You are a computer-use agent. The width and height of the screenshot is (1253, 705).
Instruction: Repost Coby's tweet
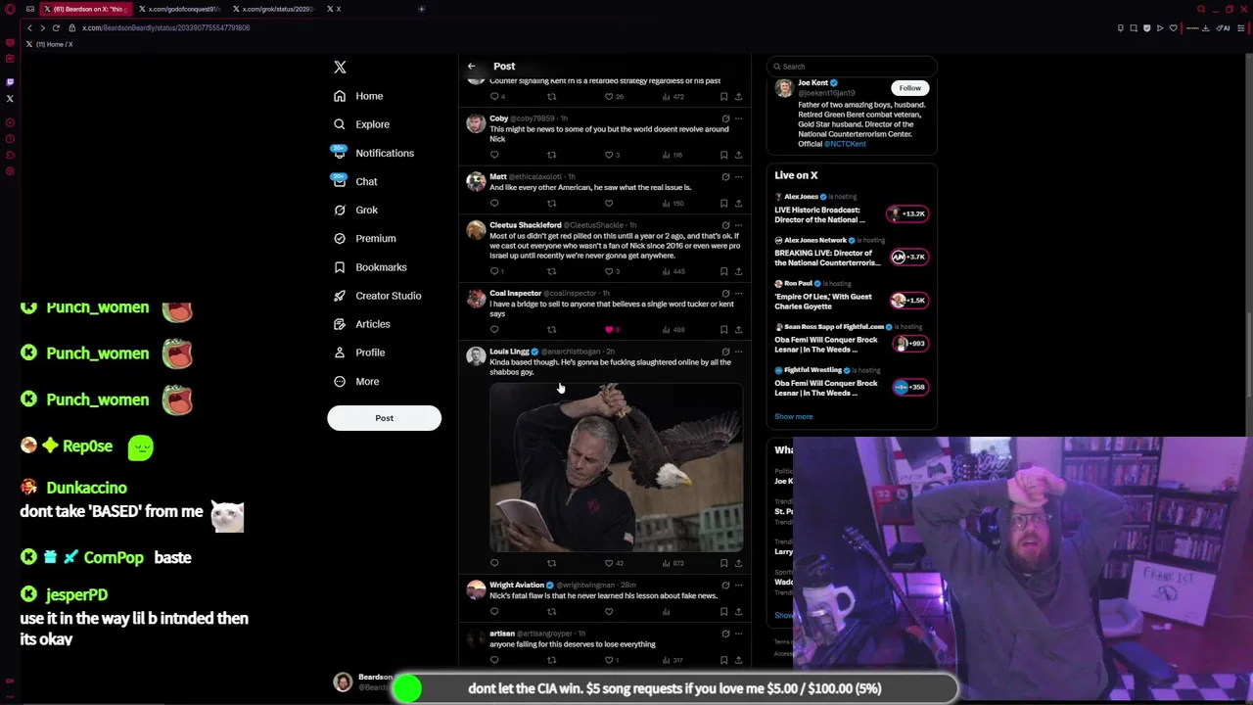(x=551, y=155)
